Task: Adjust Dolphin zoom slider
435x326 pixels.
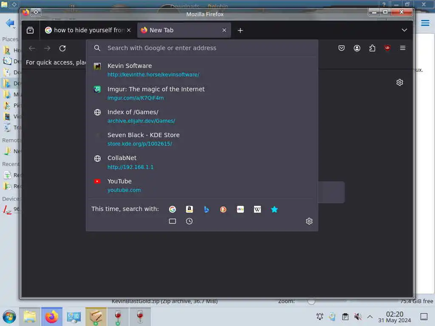Action: point(311,301)
